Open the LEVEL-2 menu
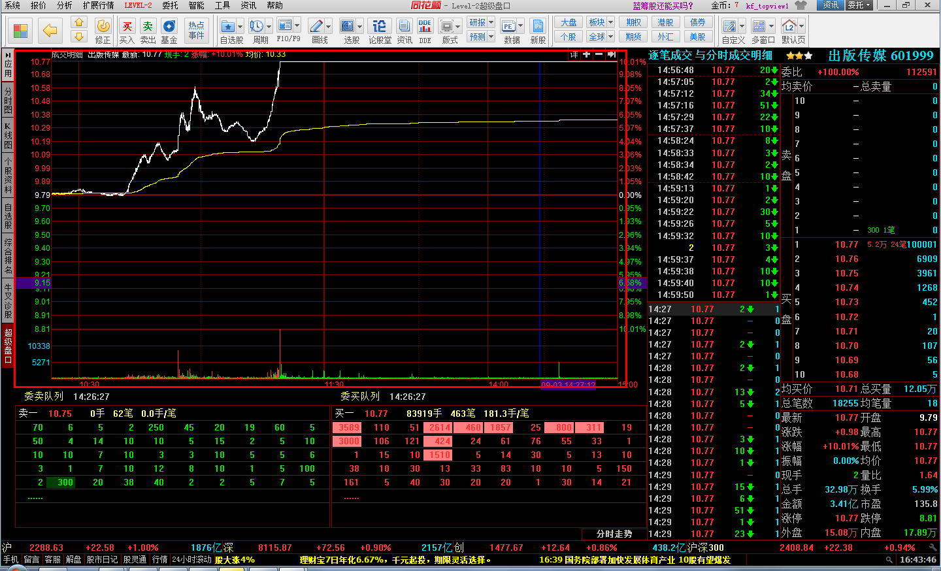Screen dimensions: 941x571 [138, 5]
